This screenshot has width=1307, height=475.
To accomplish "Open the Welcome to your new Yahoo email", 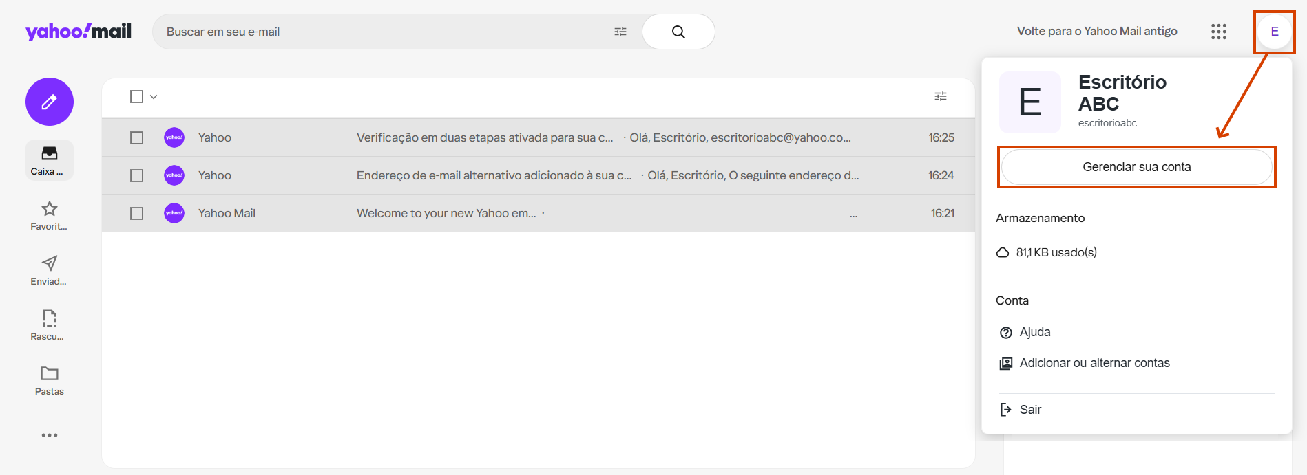I will tap(539, 213).
